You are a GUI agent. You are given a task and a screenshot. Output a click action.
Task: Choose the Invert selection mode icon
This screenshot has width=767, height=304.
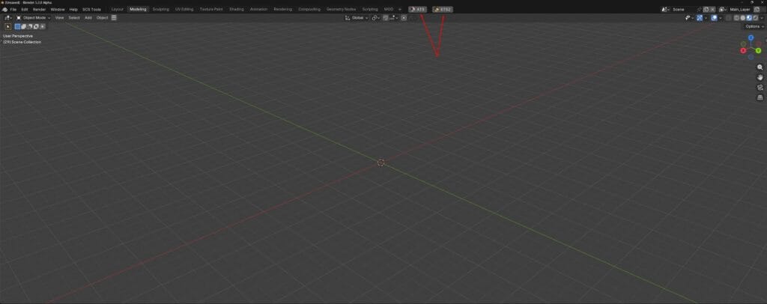click(36, 26)
